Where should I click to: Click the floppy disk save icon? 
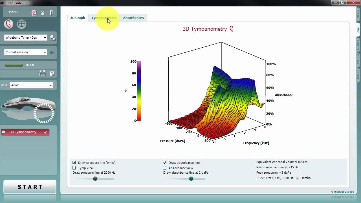pyautogui.click(x=43, y=13)
